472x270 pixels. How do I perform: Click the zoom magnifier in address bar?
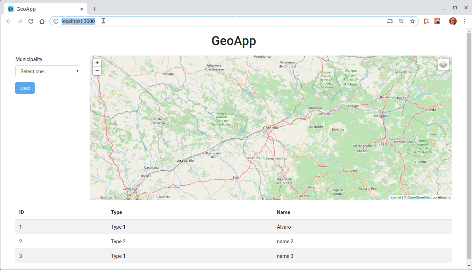pyautogui.click(x=401, y=21)
